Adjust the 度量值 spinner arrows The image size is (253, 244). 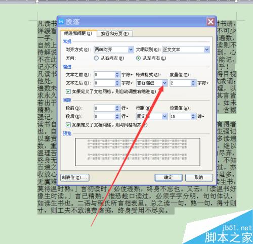193,83
